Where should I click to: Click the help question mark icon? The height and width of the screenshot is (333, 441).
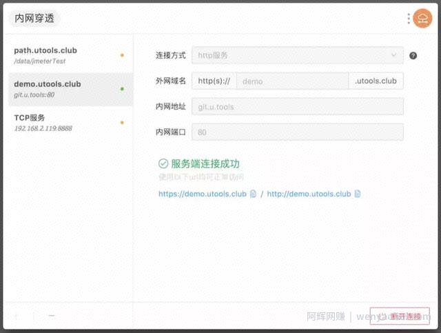(413, 56)
